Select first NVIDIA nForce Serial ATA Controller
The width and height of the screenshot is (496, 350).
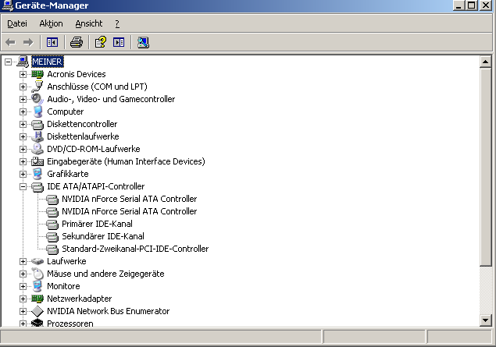tap(130, 199)
